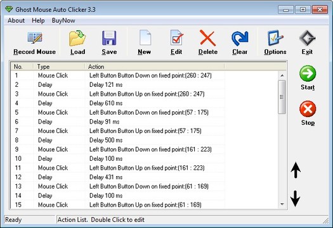The image size is (333, 228).
Task: Click the scrollbar down arrow in action list
Action: click(x=282, y=204)
